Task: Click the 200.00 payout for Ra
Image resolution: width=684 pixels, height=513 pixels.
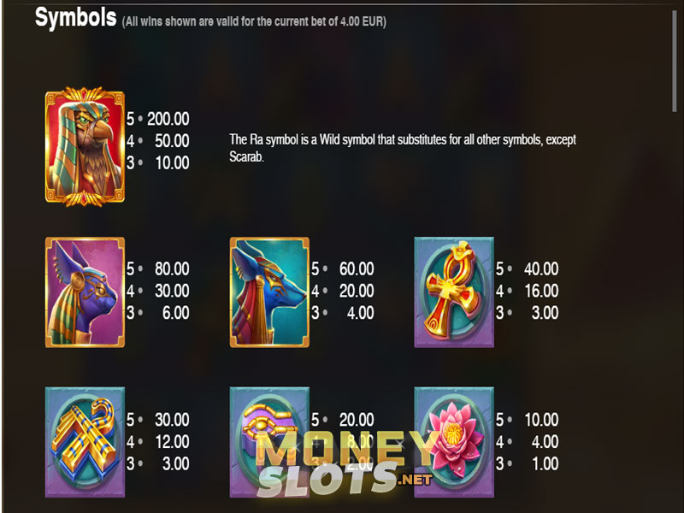Action: pyautogui.click(x=168, y=119)
